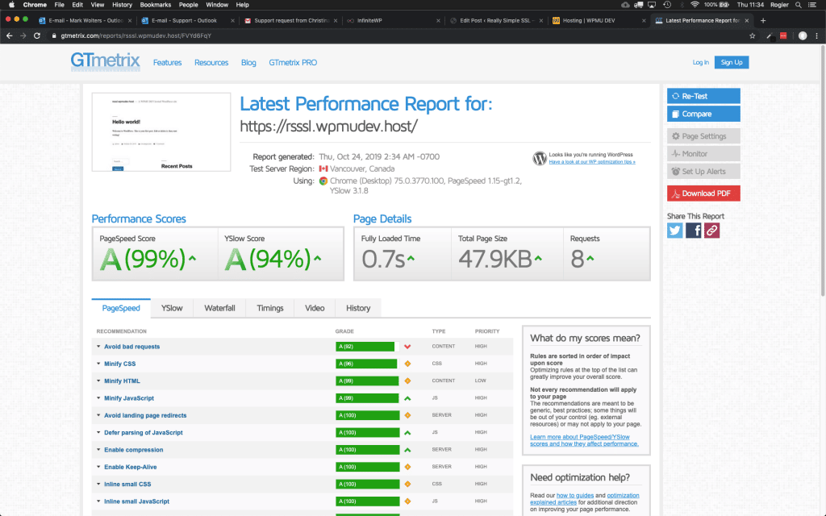Click the copy link share icon

[x=711, y=230]
